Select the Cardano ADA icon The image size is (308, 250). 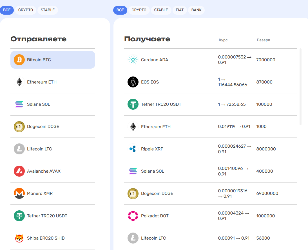point(133,60)
